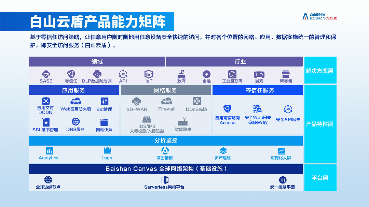This screenshot has width=369, height=207.
Task: Select the IDS/IPS device icon
Action: point(147,120)
